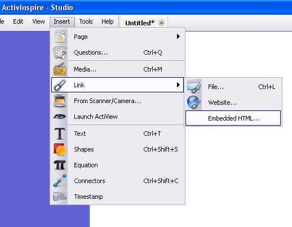Click the Page menu icon
This screenshot has height=227, width=292.
pos(60,37)
